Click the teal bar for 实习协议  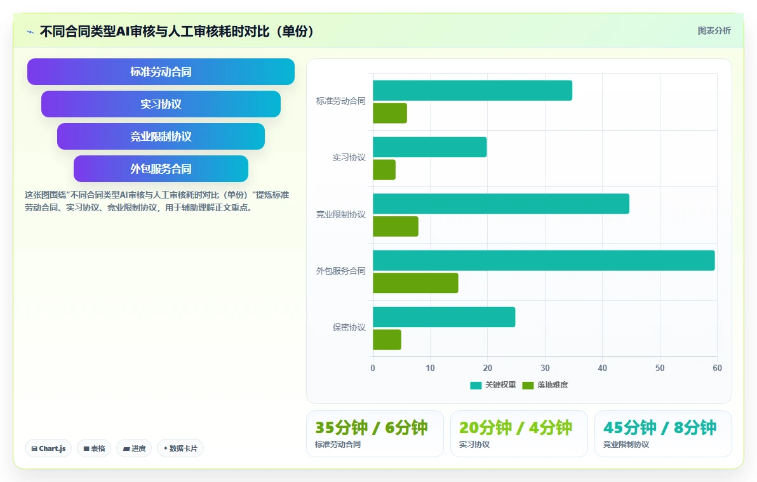point(430,147)
